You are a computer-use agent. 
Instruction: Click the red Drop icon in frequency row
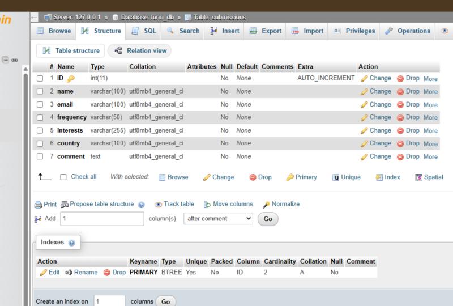coord(400,118)
